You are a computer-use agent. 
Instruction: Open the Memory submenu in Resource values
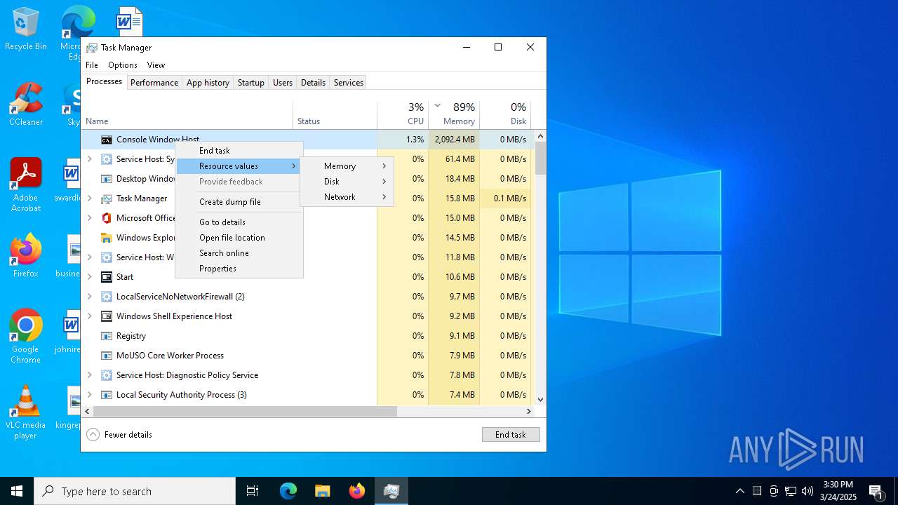click(x=347, y=166)
